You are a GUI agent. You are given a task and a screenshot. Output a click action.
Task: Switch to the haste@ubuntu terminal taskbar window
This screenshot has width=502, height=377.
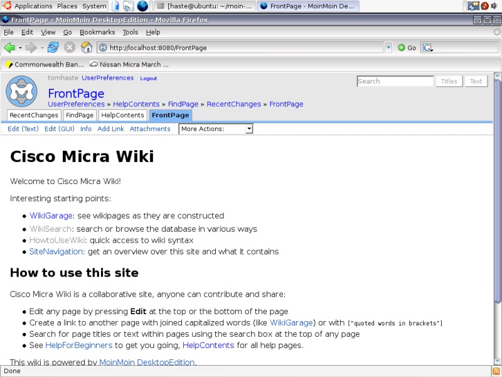pos(205,6)
